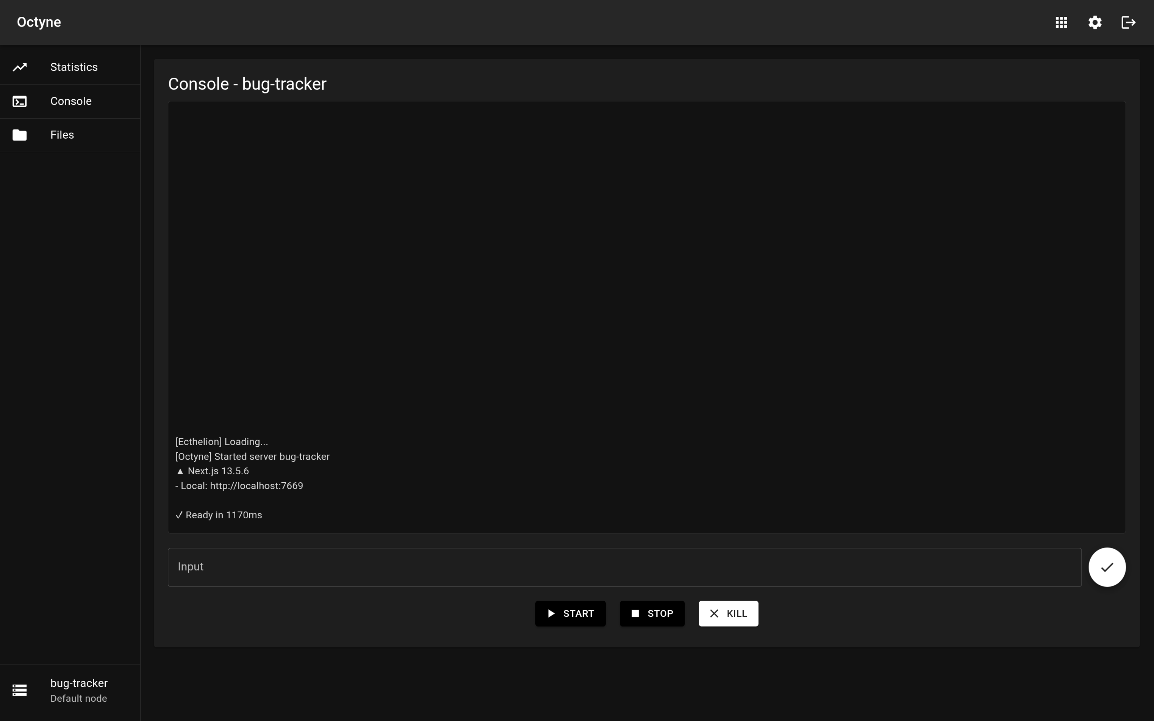Viewport: 1154px width, 721px height.
Task: Go to the Files page
Action: click(62, 135)
